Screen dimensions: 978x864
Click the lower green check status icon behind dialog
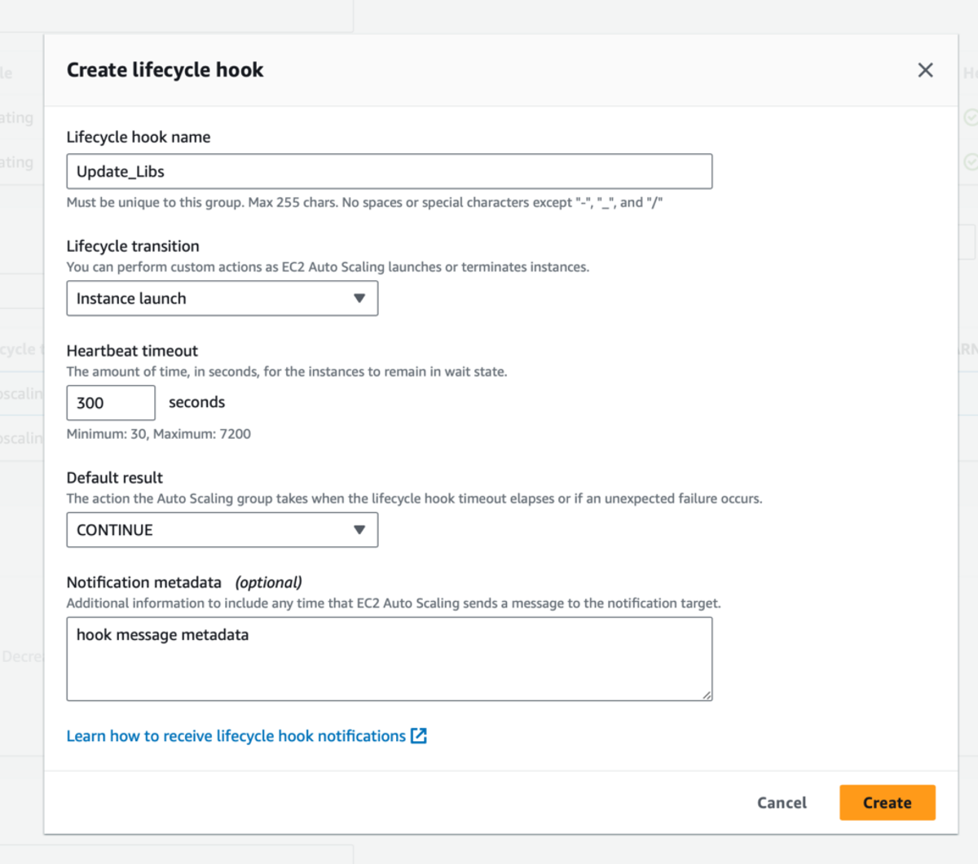(971, 162)
